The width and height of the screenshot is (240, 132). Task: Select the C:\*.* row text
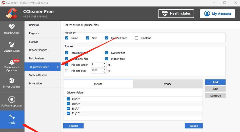coord(76,99)
